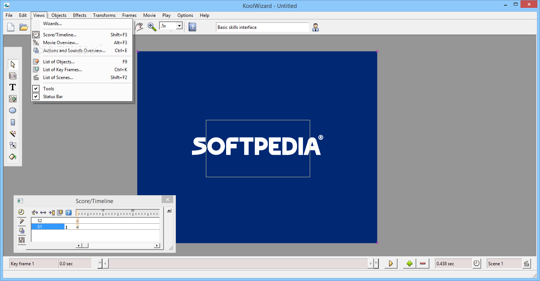Close the Score/Timeline panel
This screenshot has width=540, height=281.
tap(168, 200)
